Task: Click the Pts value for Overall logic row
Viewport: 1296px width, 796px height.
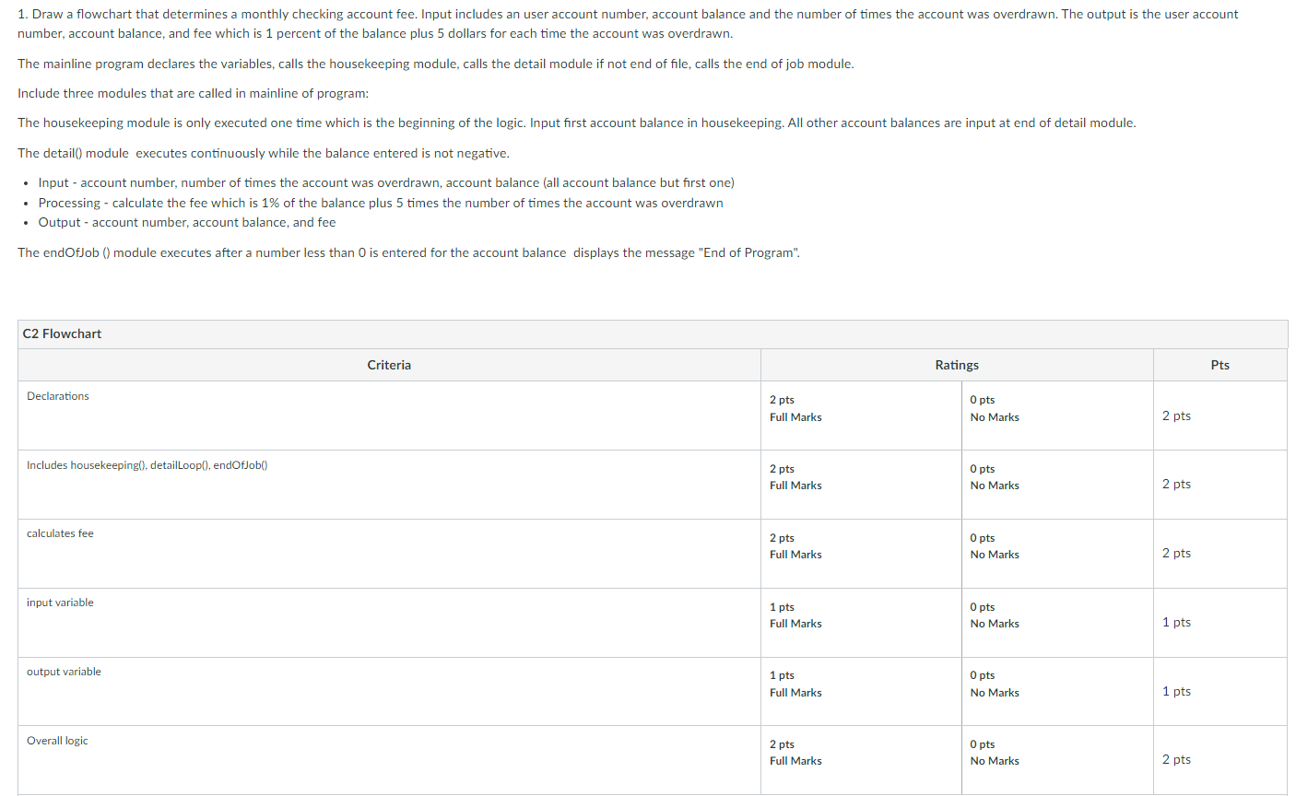Action: point(1176,759)
